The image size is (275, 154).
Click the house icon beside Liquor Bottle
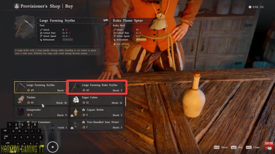84,110
